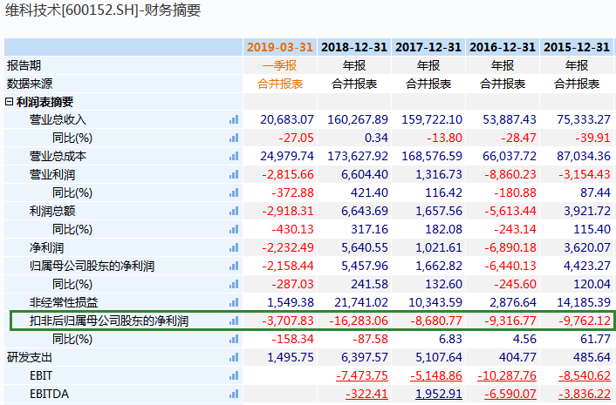This screenshot has width=616, height=405.
Task: Select the 营业总收入 row label
Action: click(58, 119)
